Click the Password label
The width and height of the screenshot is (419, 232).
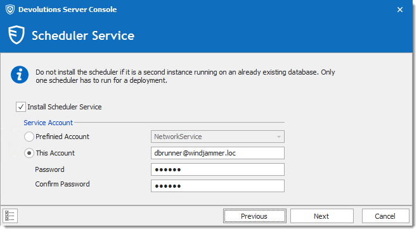pos(49,169)
